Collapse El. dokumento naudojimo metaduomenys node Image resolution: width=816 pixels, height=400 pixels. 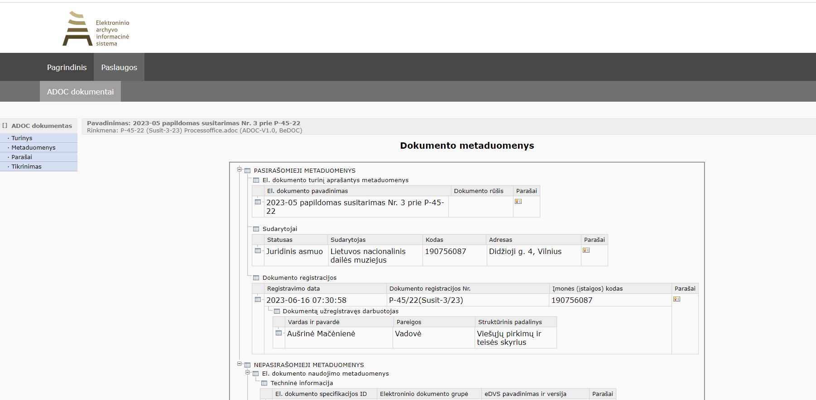[248, 373]
